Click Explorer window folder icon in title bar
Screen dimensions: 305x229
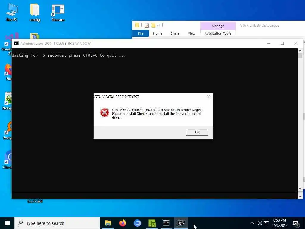click(x=137, y=25)
